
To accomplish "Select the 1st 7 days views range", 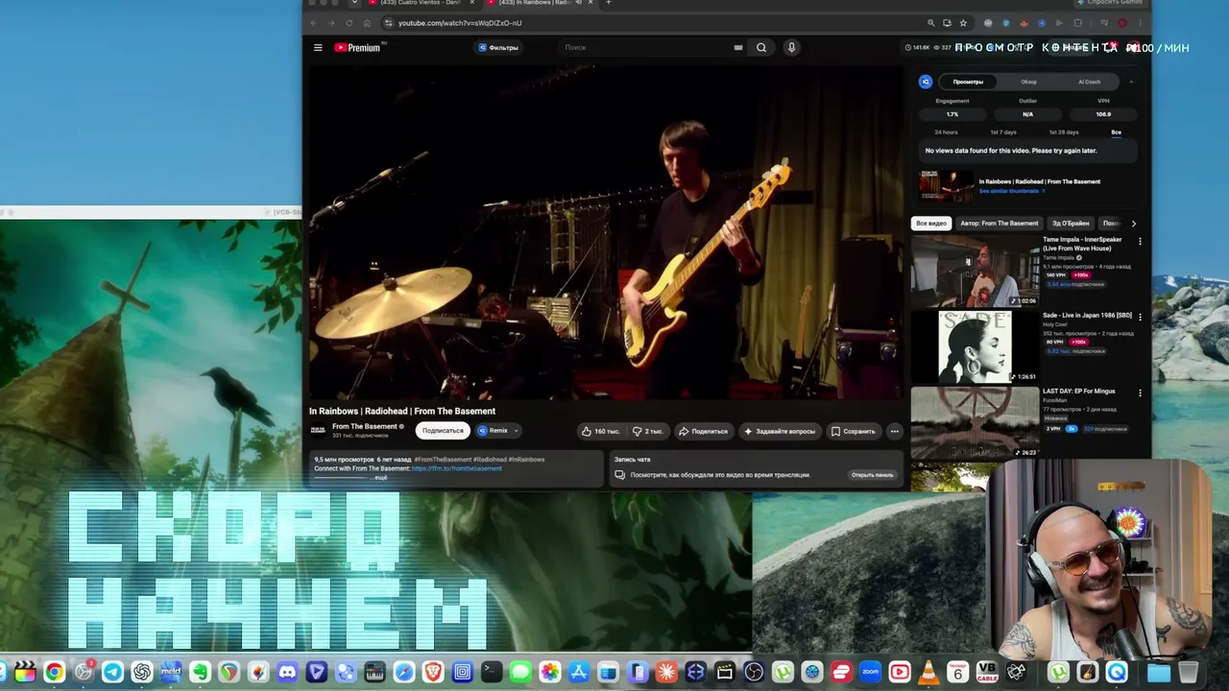I will coord(1003,132).
